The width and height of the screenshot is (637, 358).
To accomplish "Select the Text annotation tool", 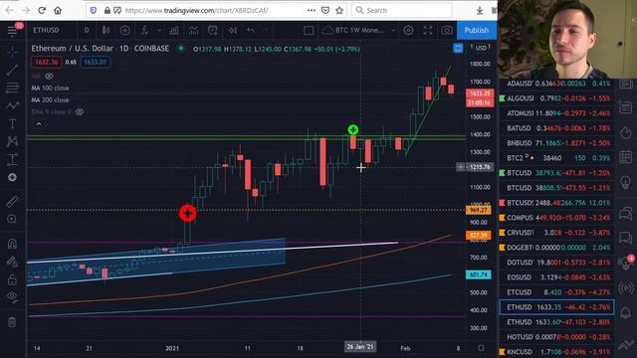I will pyautogui.click(x=12, y=123).
